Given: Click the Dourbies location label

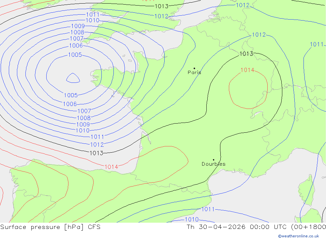Looking at the screenshot, I should click(x=214, y=164).
